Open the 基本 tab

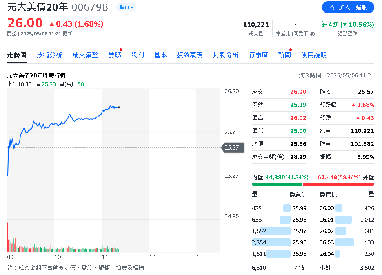(x=160, y=55)
